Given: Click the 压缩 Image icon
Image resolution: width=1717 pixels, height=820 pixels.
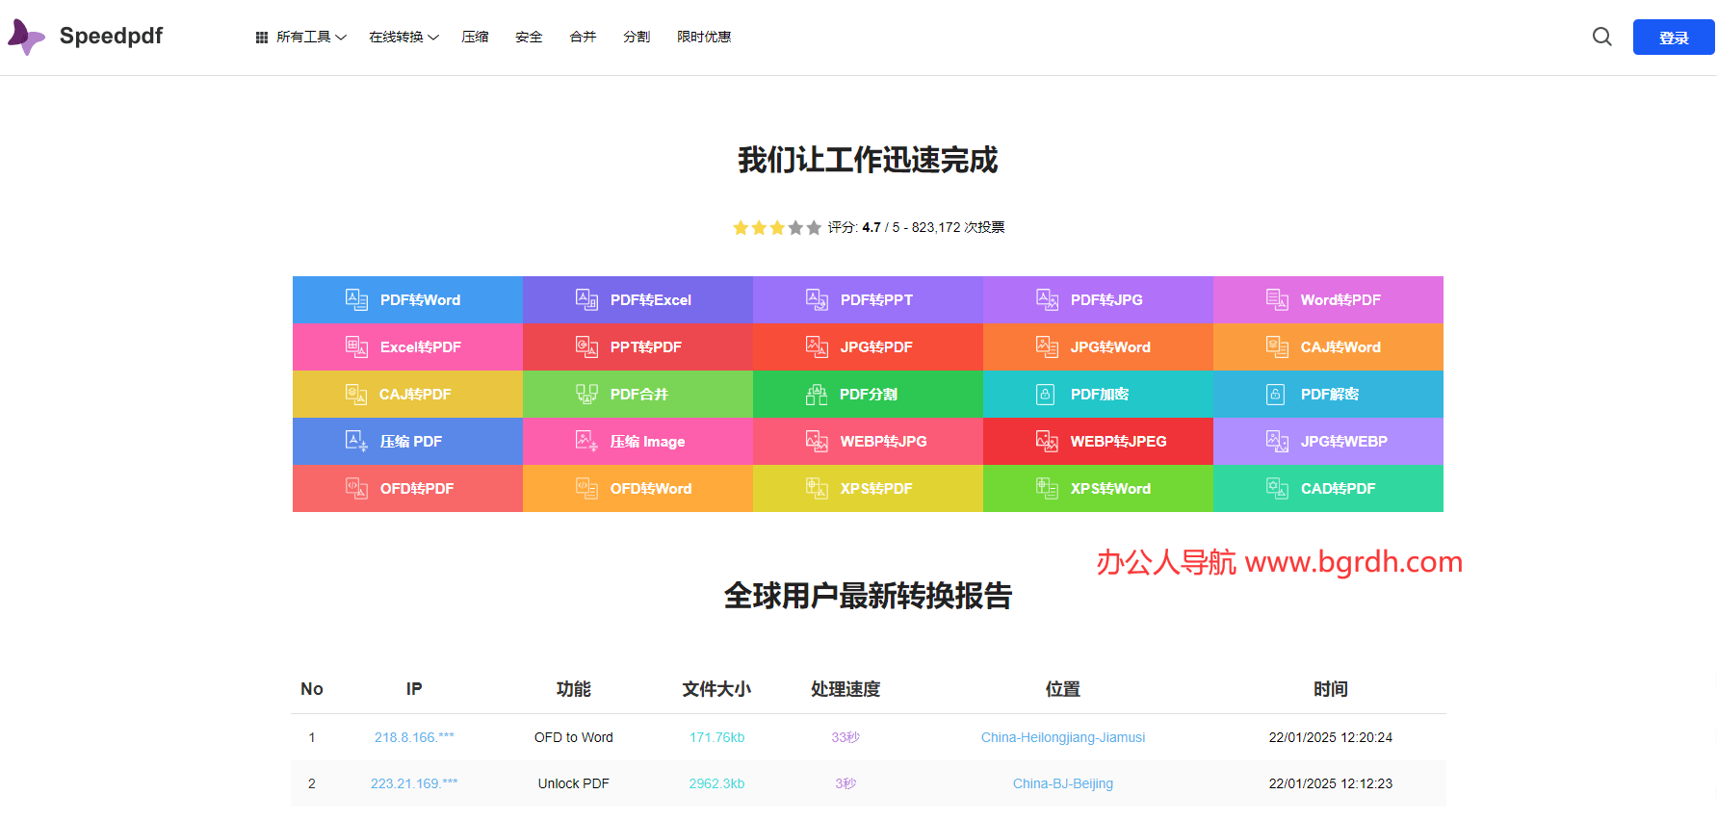Looking at the screenshot, I should click(586, 441).
